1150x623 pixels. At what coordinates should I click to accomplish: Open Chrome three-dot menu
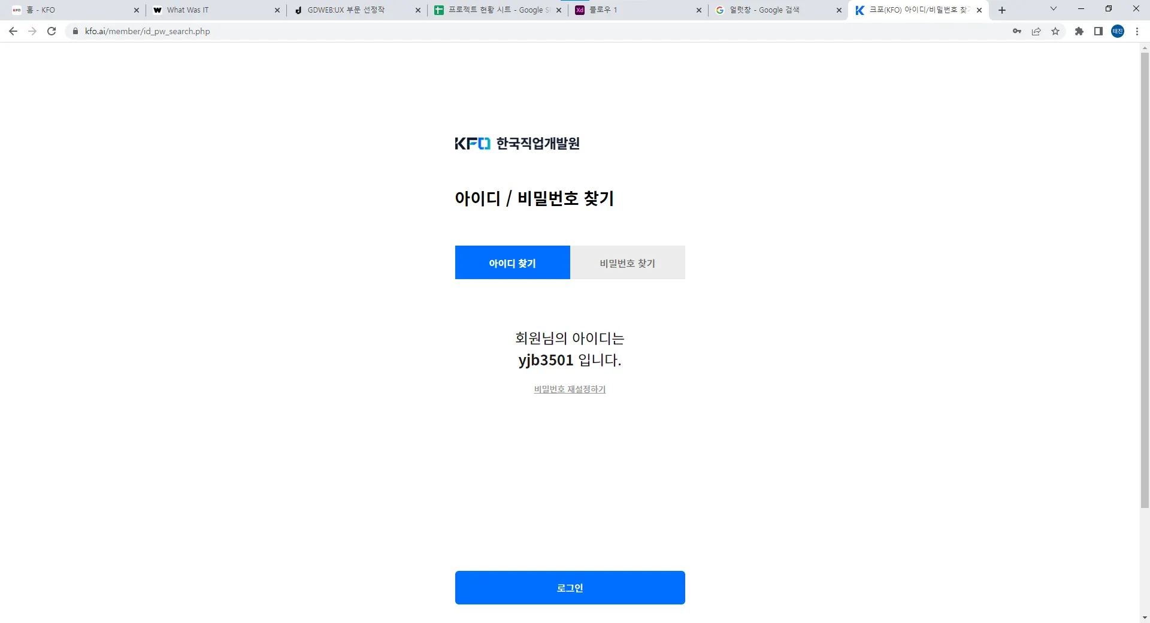tap(1137, 31)
